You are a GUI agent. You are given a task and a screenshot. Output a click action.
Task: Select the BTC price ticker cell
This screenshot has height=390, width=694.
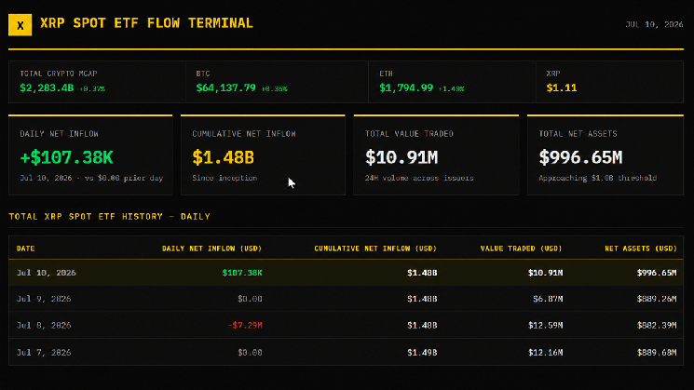coord(277,82)
